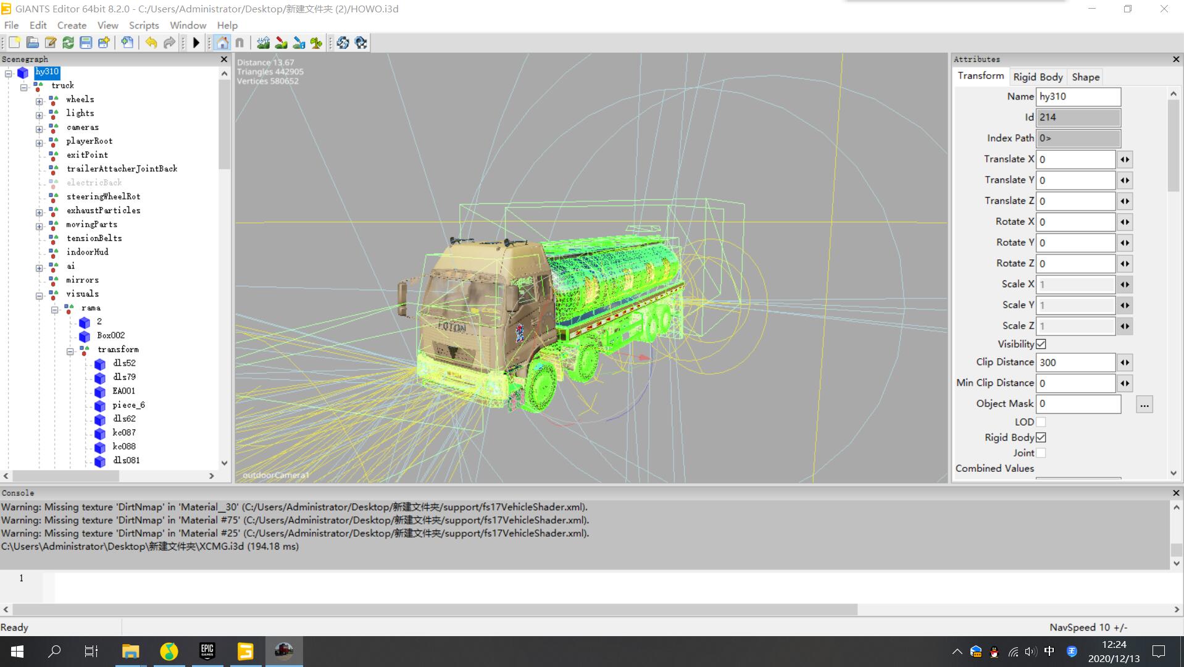The width and height of the screenshot is (1184, 667).
Task: Expand the wheels node in scenegraph
Action: [40, 100]
